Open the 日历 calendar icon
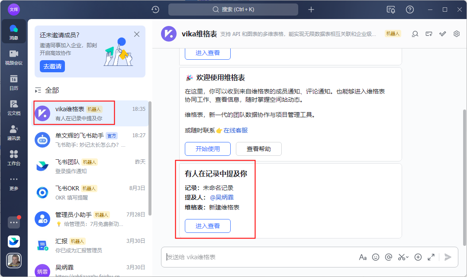 [x=14, y=82]
